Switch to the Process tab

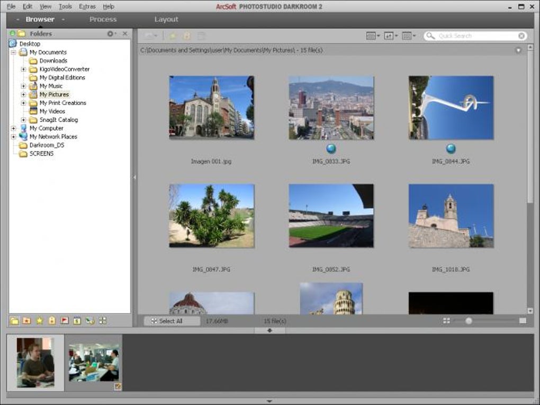[103, 20]
